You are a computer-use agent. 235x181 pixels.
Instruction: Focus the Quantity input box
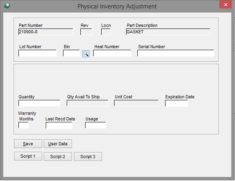coord(39,103)
